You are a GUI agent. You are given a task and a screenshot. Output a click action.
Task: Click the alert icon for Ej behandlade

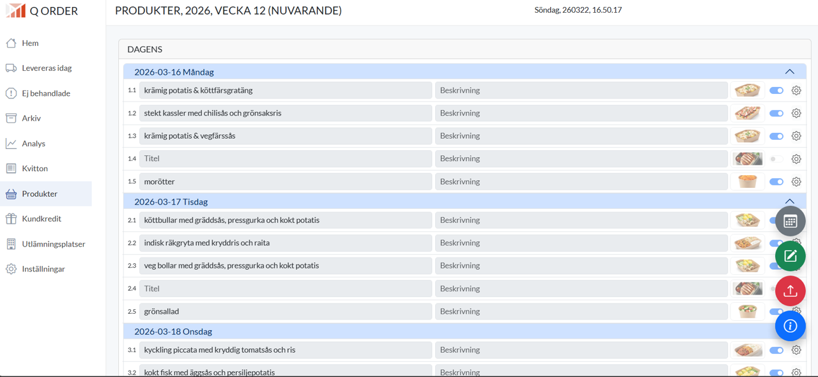click(x=11, y=93)
